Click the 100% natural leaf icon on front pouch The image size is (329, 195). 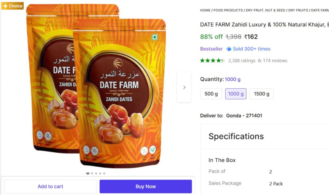152,150
